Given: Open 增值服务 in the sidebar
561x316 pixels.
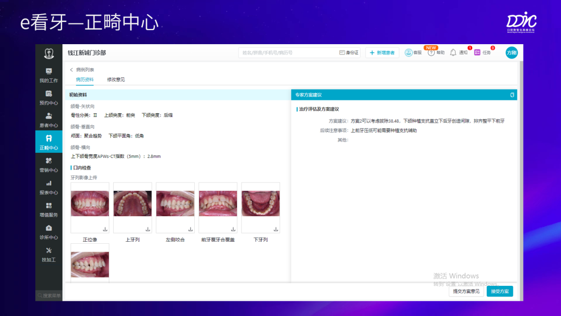Looking at the screenshot, I should pyautogui.click(x=49, y=210).
